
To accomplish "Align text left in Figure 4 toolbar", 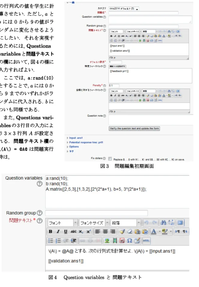I will point(98,231).
